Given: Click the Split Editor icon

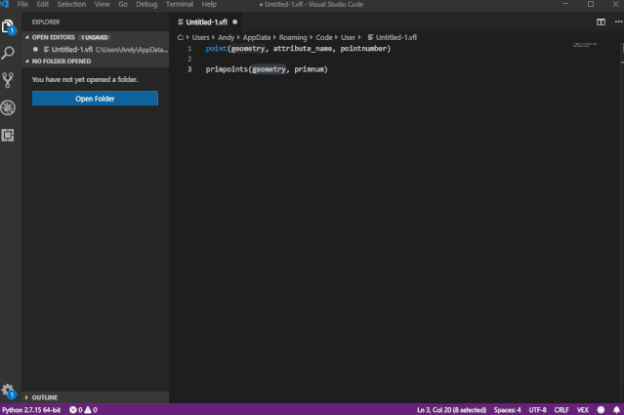Looking at the screenshot, I should point(601,22).
